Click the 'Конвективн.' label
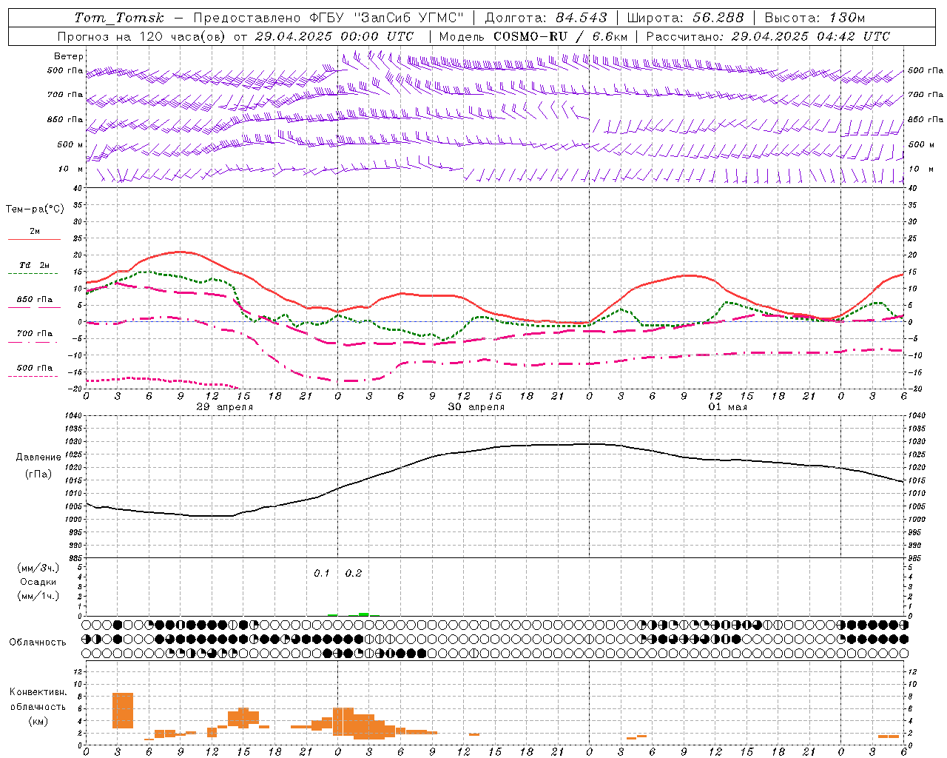Image resolution: width=947 pixels, height=758 pixels. (38, 692)
